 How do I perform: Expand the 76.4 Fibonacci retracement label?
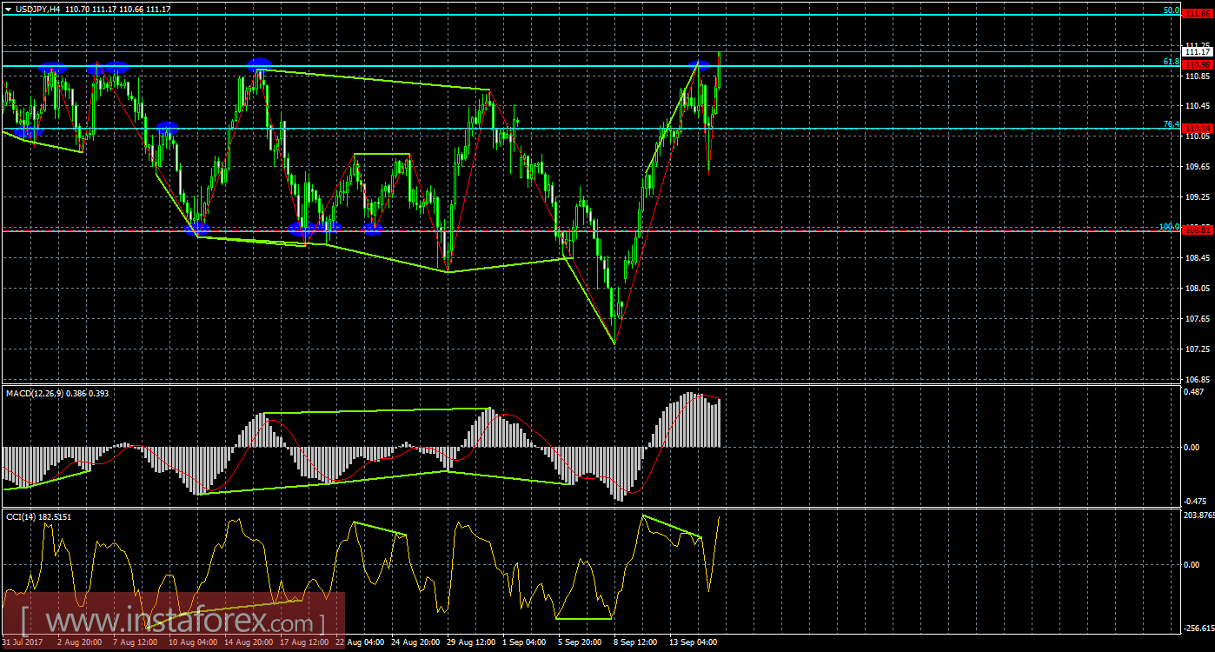(1172, 123)
